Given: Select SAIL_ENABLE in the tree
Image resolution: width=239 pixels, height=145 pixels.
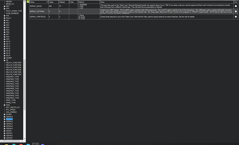Looking at the screenshot, I should tap(11, 112).
